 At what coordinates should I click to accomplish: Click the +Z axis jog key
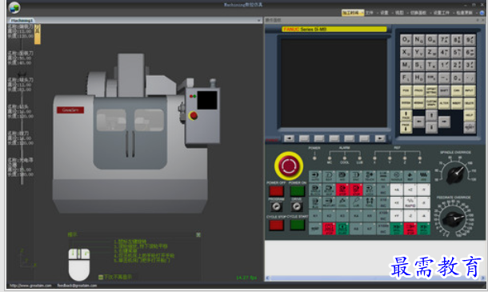(x=410, y=190)
